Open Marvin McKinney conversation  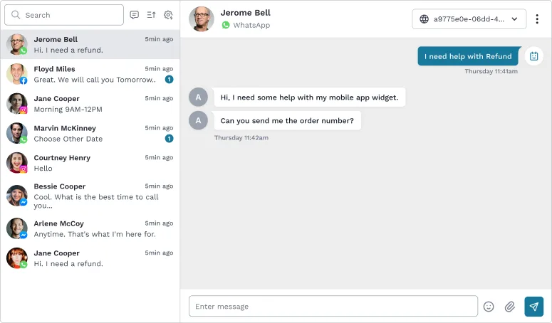90,133
